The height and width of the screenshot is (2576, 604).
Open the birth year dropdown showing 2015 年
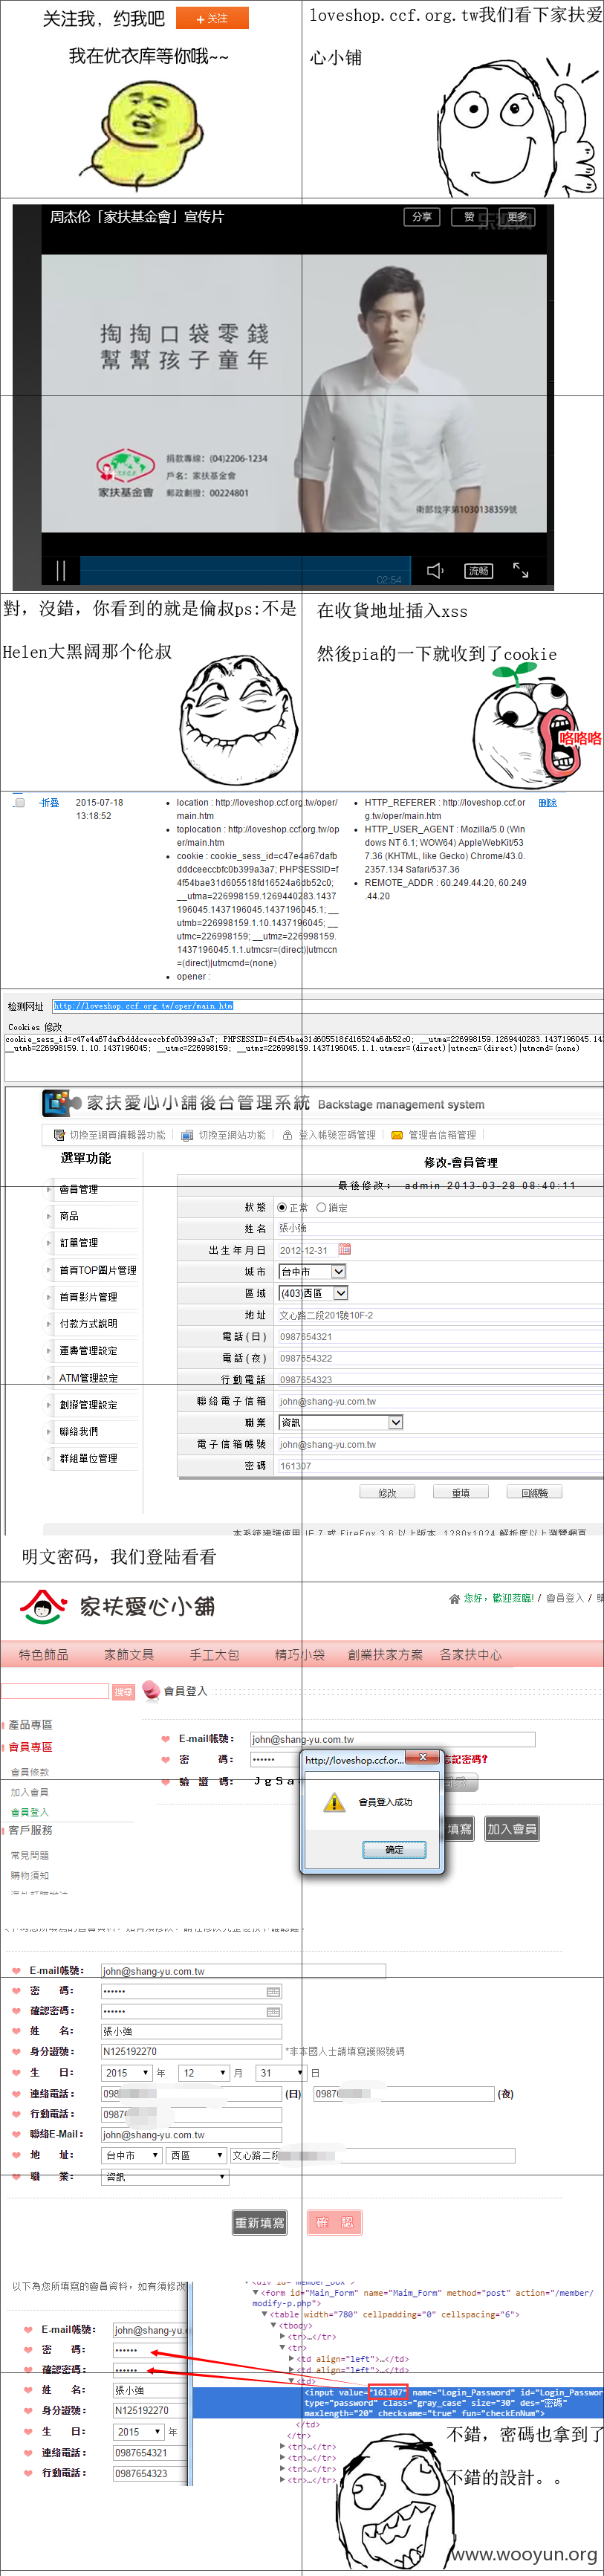pos(127,2073)
